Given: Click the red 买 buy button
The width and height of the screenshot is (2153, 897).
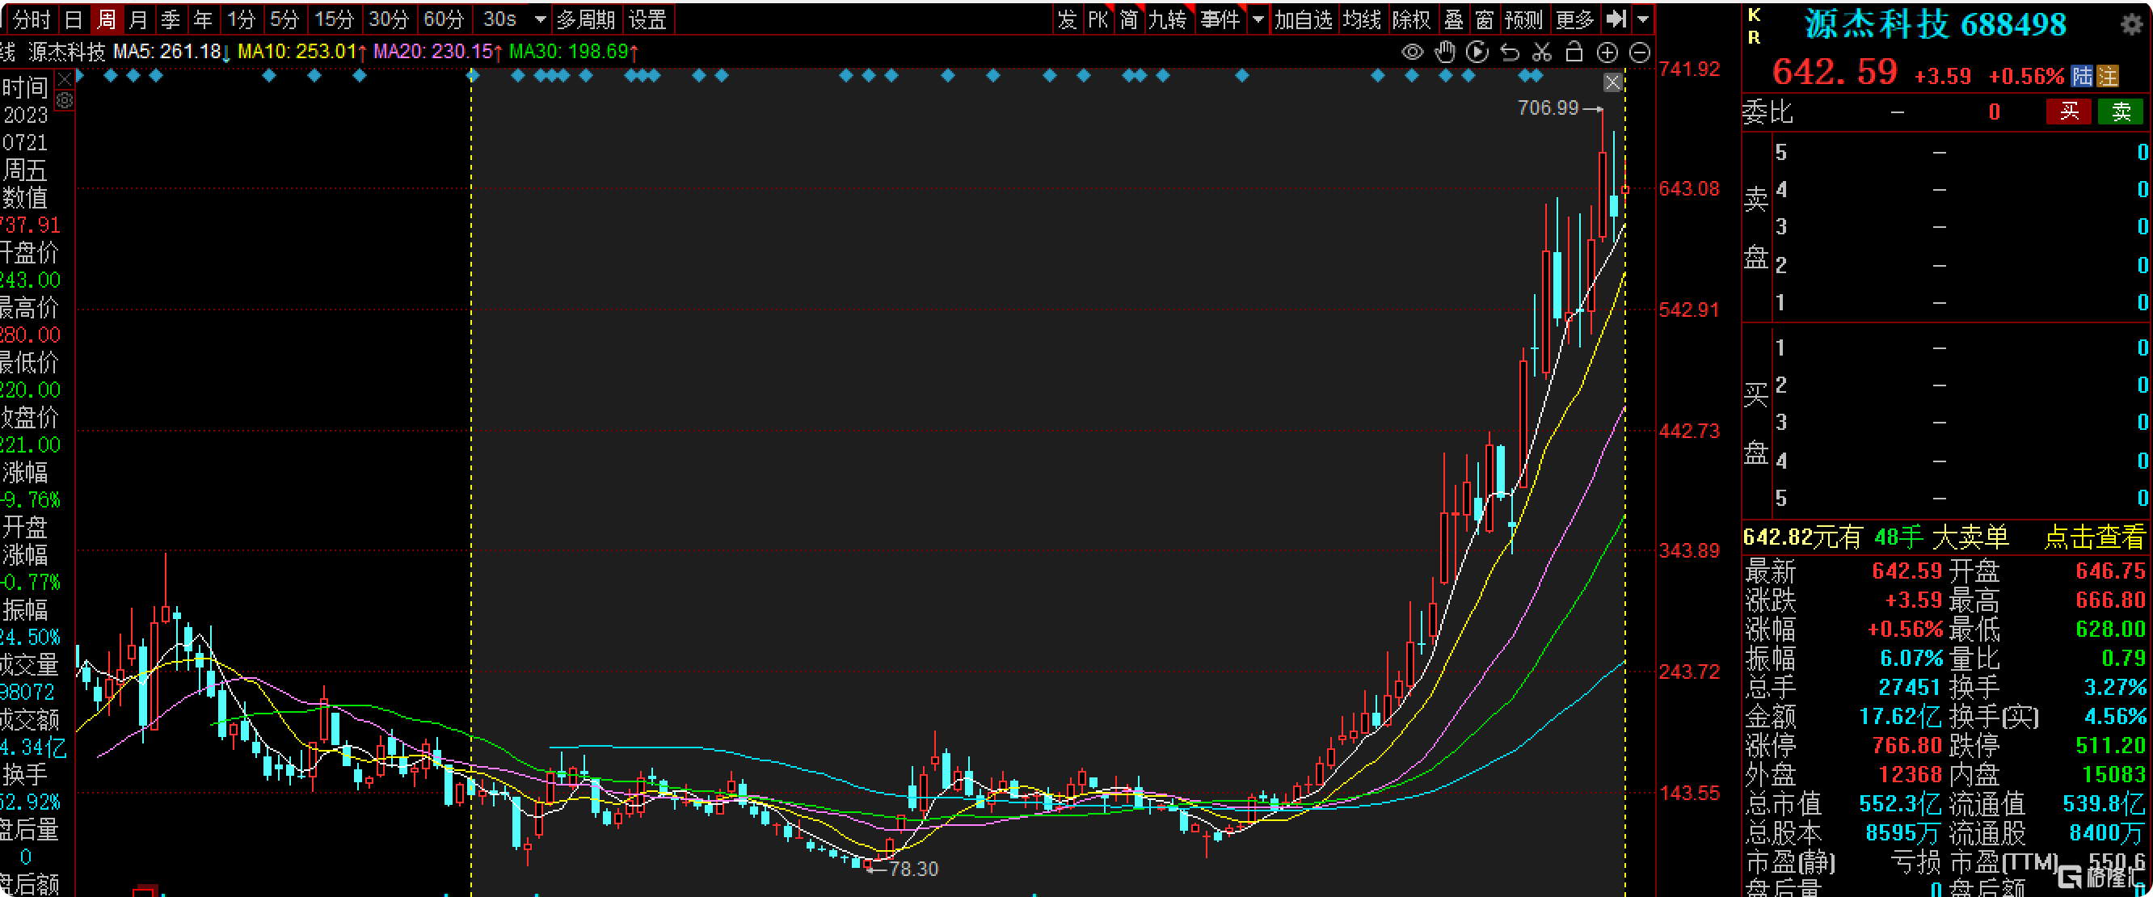Looking at the screenshot, I should [2069, 112].
